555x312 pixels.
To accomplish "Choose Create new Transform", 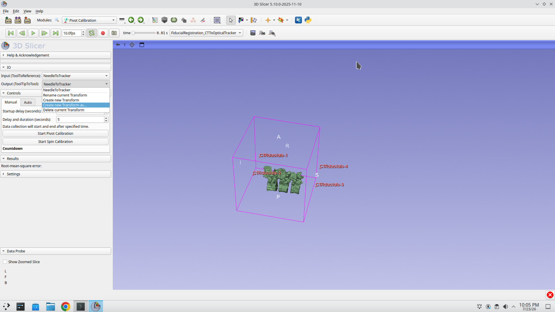I will point(76,100).
